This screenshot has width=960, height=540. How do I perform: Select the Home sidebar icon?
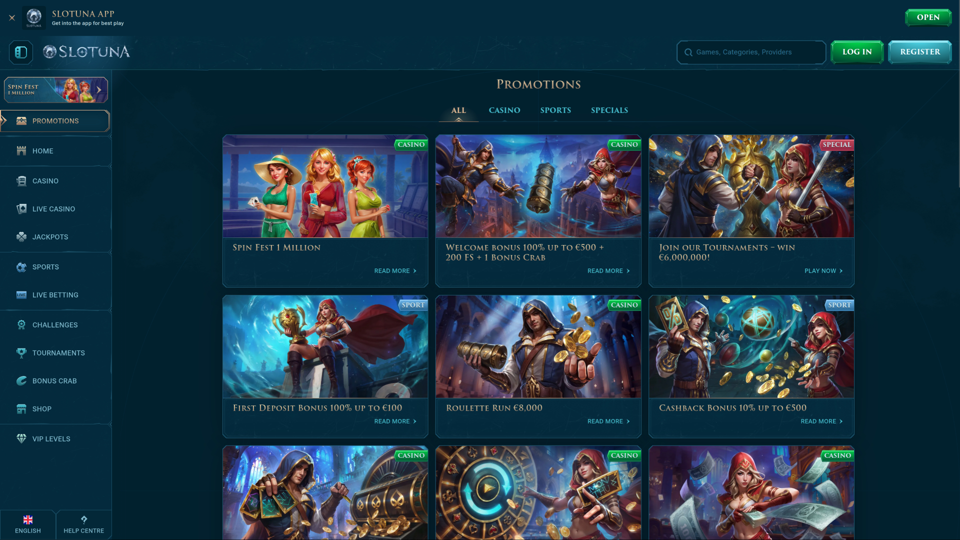click(21, 151)
